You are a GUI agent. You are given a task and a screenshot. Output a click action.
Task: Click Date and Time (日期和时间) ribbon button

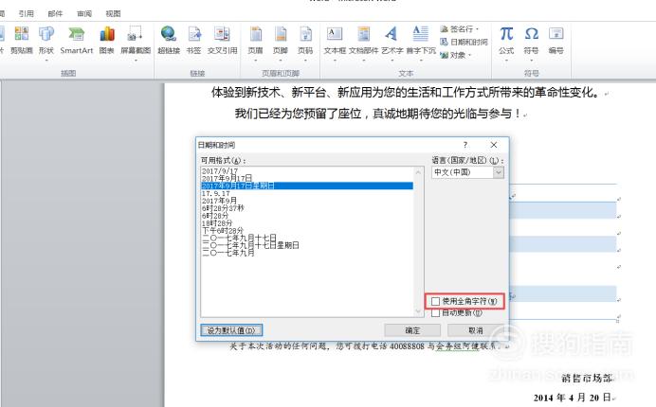pyautogui.click(x=464, y=42)
